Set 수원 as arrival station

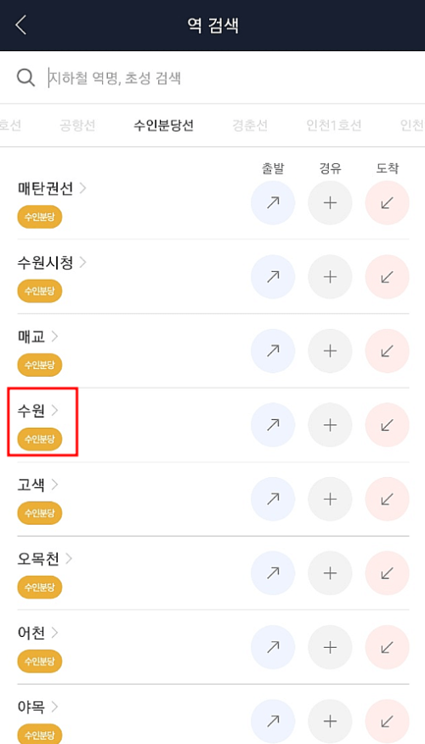pos(387,425)
